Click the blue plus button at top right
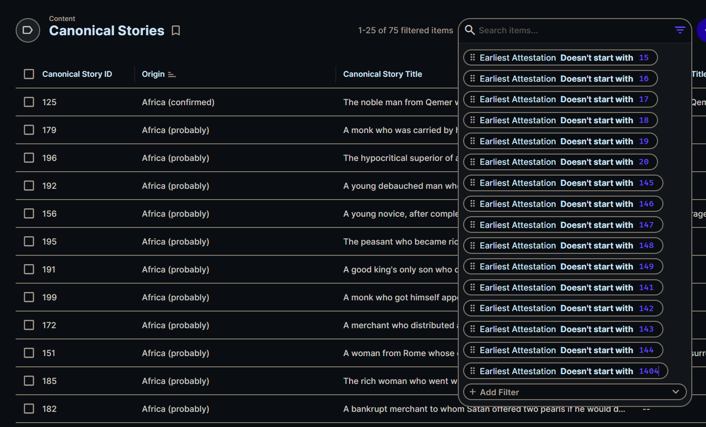 (x=704, y=30)
